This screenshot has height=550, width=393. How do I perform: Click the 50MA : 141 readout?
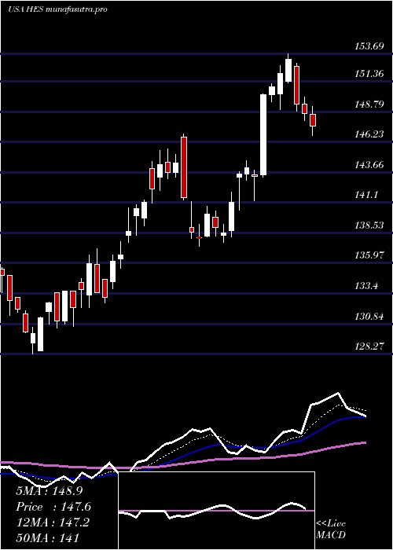(x=47, y=537)
